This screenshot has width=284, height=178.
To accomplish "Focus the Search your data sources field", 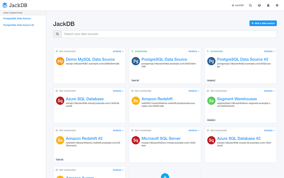I will 169,34.
